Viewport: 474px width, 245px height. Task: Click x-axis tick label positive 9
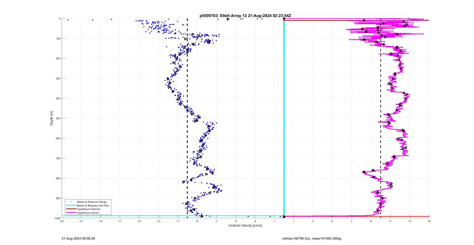click(371, 221)
